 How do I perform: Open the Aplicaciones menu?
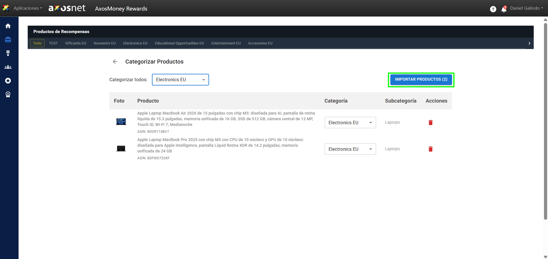(x=27, y=8)
